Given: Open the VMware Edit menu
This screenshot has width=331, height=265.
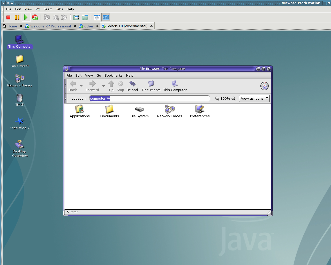Looking at the screenshot, I should (18, 9).
